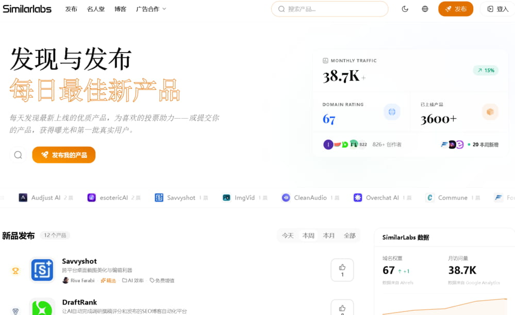Click the 已上线产品 box icon
Image resolution: width=515 pixels, height=315 pixels.
[x=490, y=112]
